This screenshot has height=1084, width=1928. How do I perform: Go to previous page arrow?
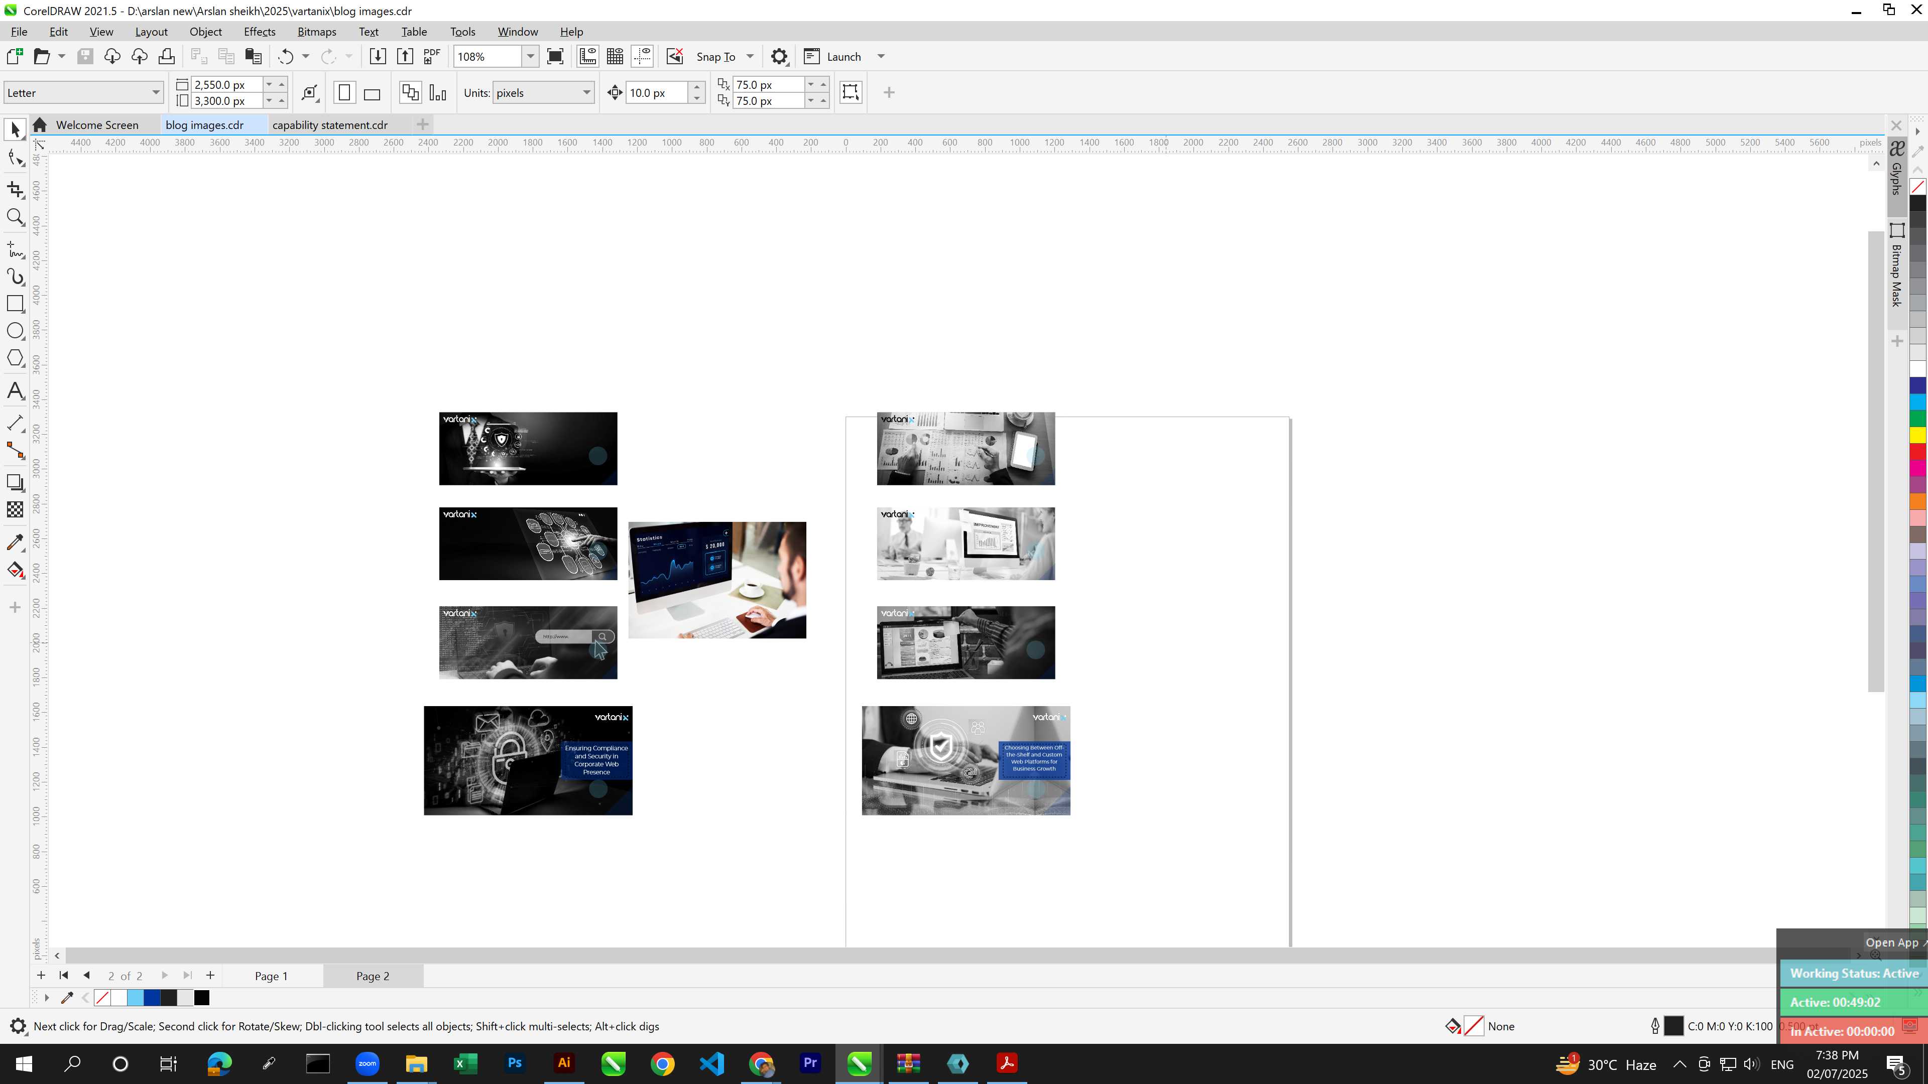click(87, 975)
